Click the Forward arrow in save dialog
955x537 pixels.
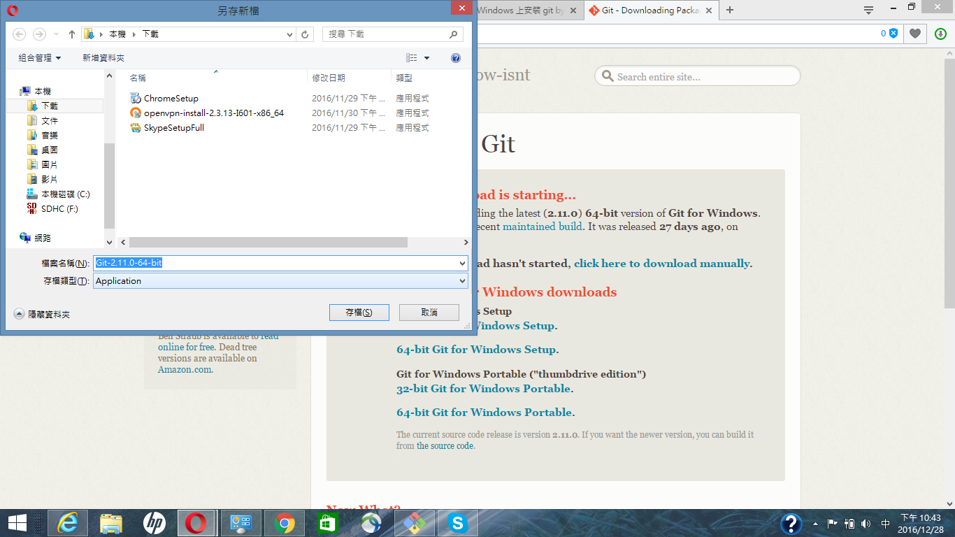39,34
